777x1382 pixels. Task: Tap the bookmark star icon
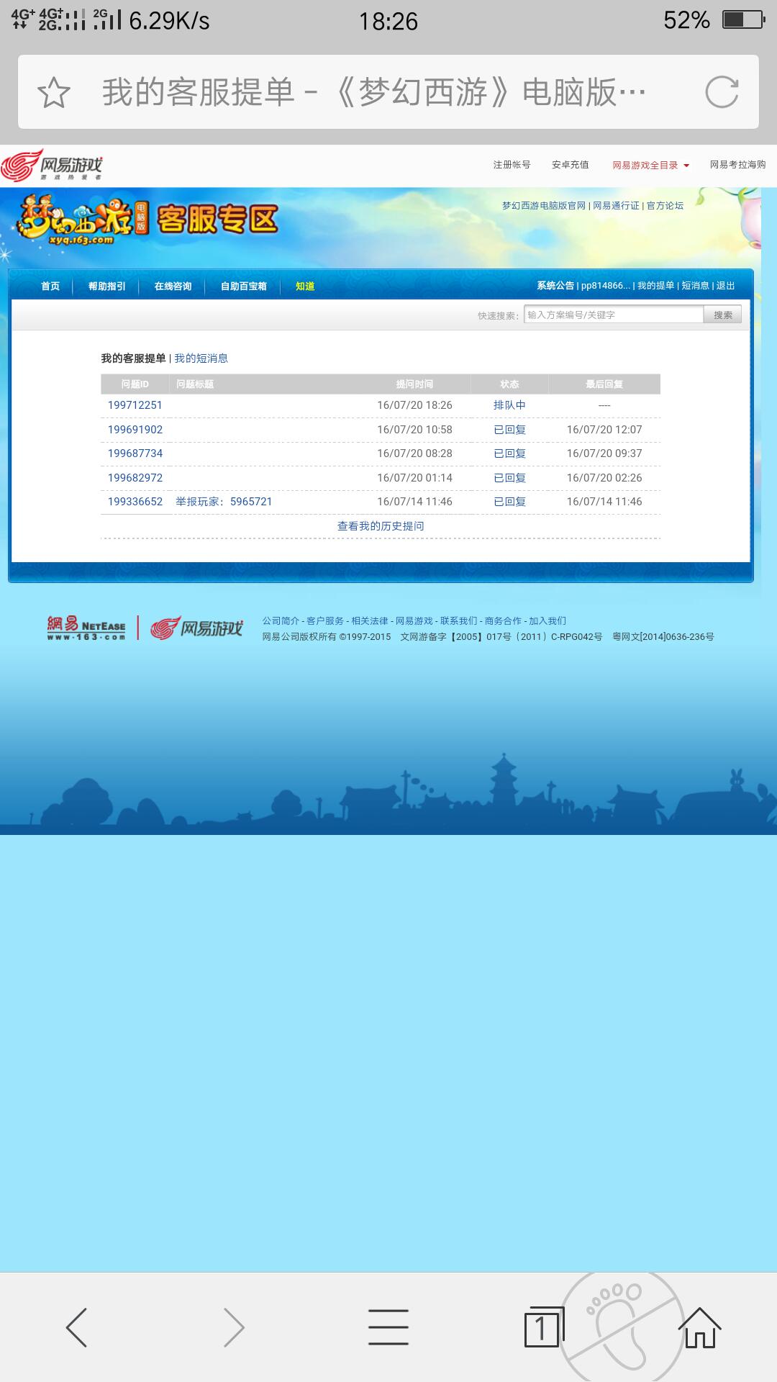(x=54, y=93)
